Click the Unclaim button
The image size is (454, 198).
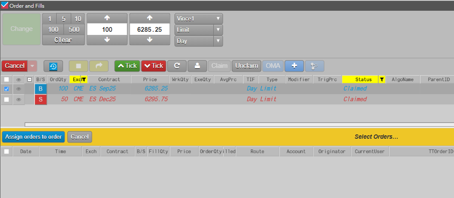(x=246, y=66)
